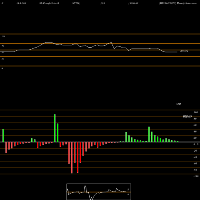Click the RSI axis label 100

[3, 36]
